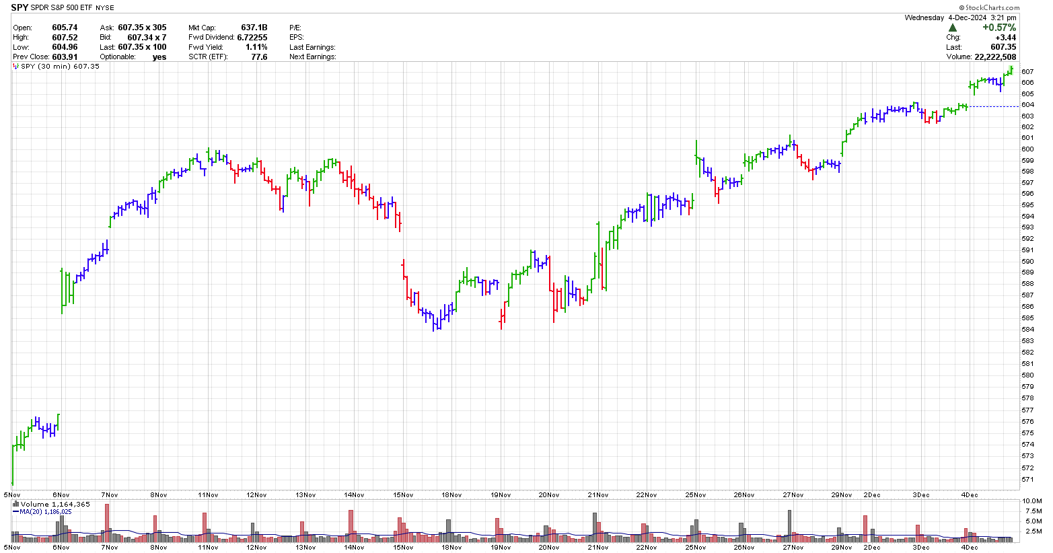The image size is (1053, 553).
Task: Click the date Wednesday 4-Dec-2024 3:21 pm
Action: (x=960, y=17)
